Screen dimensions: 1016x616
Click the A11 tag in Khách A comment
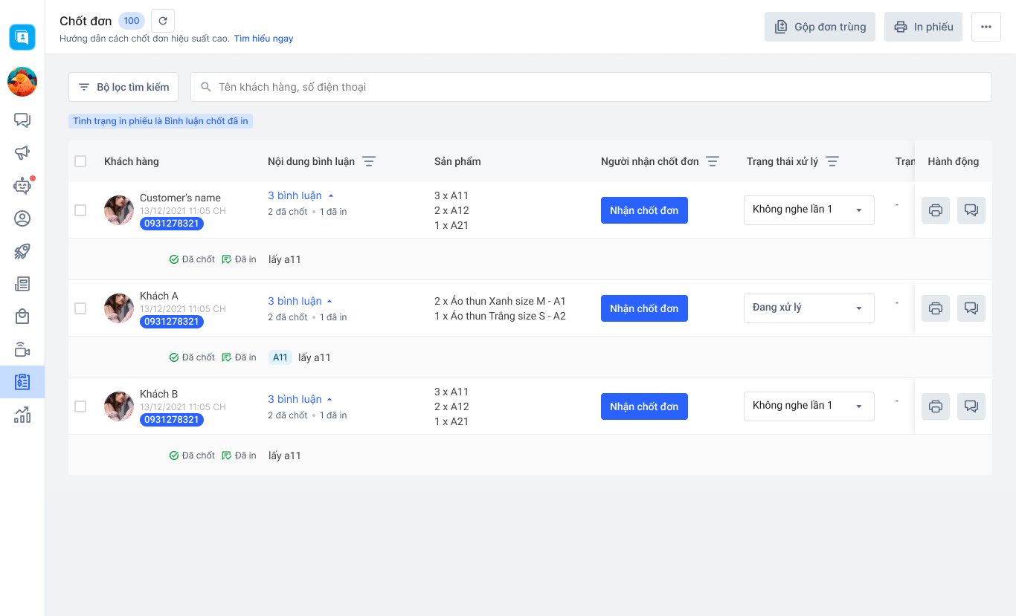[280, 357]
